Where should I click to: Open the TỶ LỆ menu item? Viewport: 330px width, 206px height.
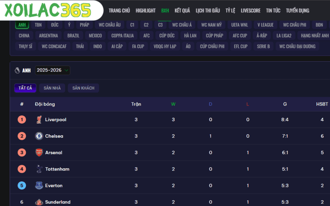[230, 11]
